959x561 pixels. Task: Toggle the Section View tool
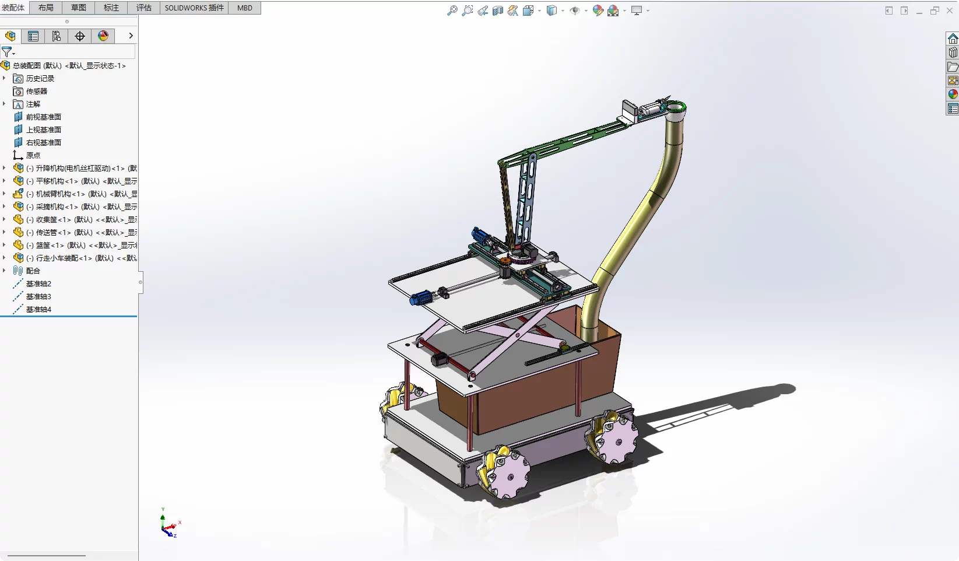coord(497,10)
